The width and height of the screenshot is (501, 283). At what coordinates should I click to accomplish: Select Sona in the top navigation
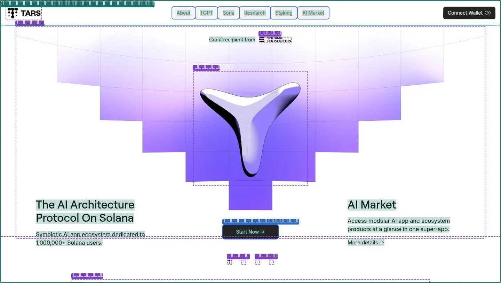pos(229,13)
